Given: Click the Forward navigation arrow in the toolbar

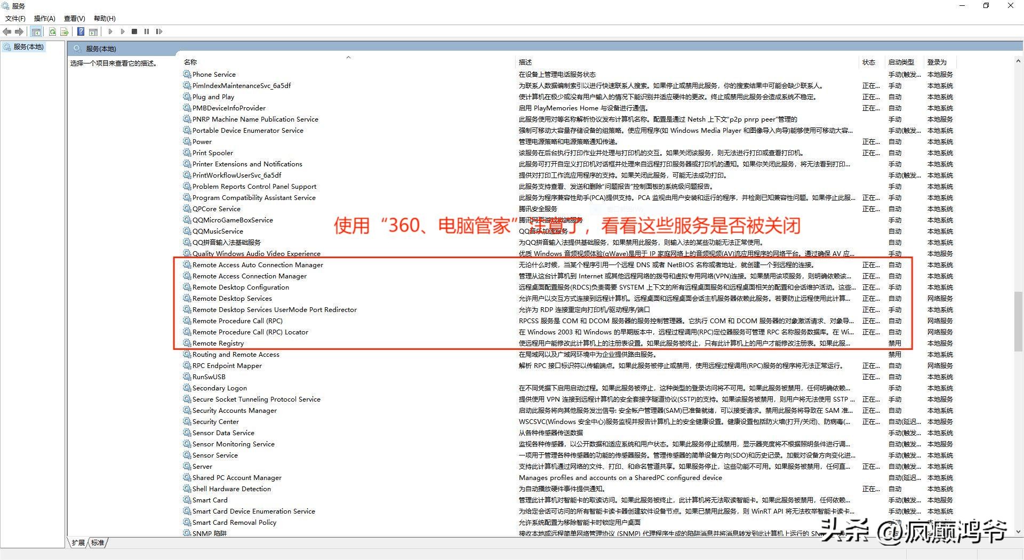Looking at the screenshot, I should (x=19, y=31).
